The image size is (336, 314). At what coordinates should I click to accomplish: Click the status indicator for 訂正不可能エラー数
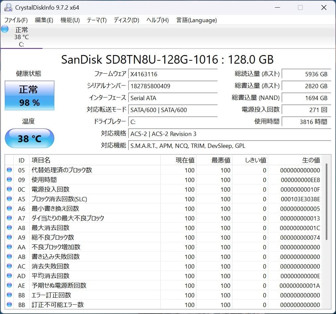[x=10, y=305]
